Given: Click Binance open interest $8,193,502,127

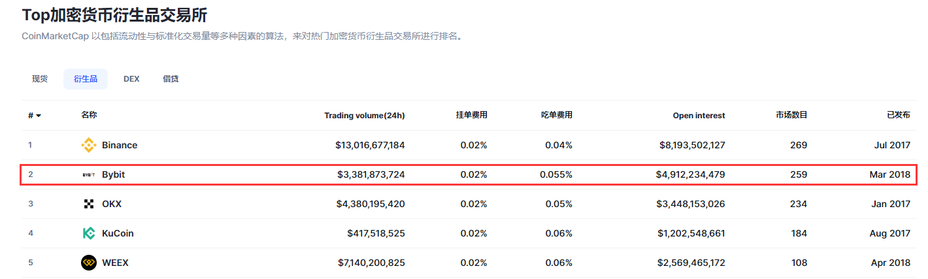Looking at the screenshot, I should [x=692, y=145].
